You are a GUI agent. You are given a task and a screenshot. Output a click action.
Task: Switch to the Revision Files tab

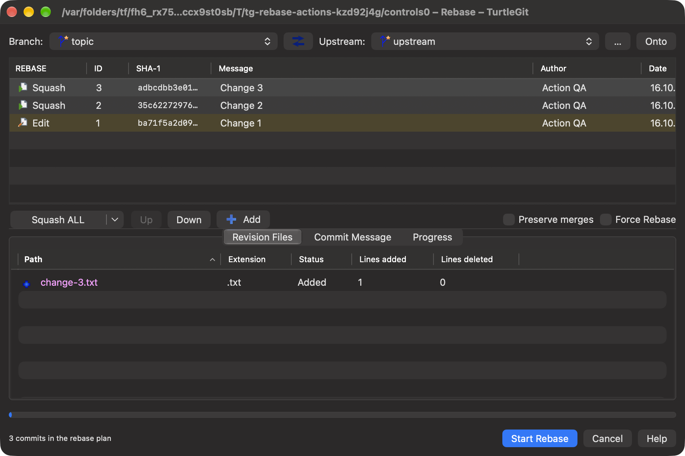coord(263,237)
